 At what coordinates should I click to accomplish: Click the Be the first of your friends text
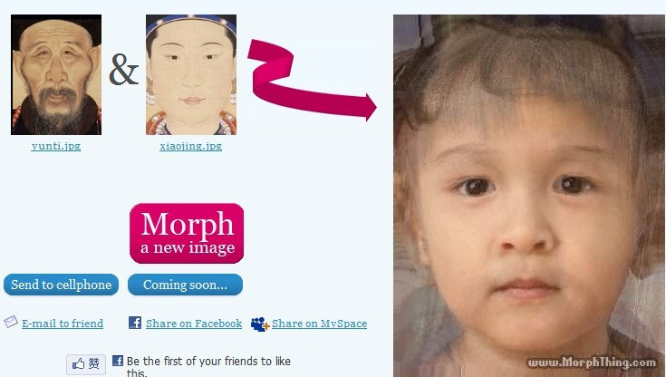pyautogui.click(x=208, y=366)
